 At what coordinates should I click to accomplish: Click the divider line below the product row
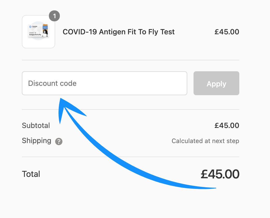click(130, 60)
